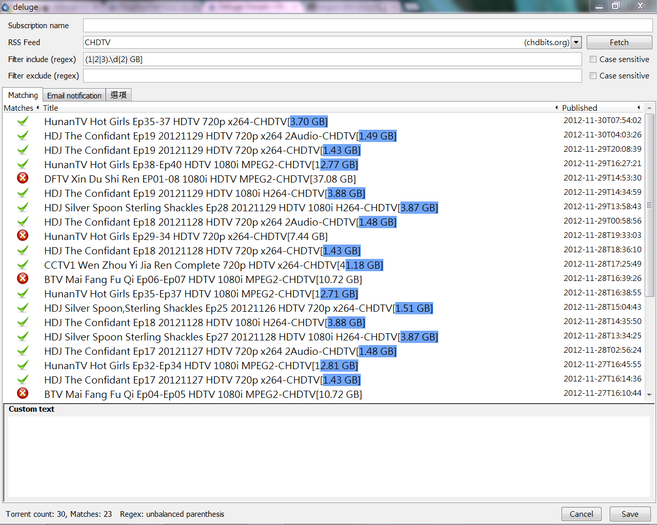Click the vertical scrollbar thumb of matches list
Image resolution: width=657 pixels, height=525 pixels.
[649, 205]
